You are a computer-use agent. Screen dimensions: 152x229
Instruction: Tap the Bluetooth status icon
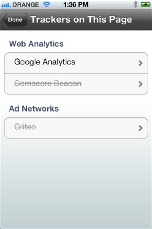click(x=135, y=4)
